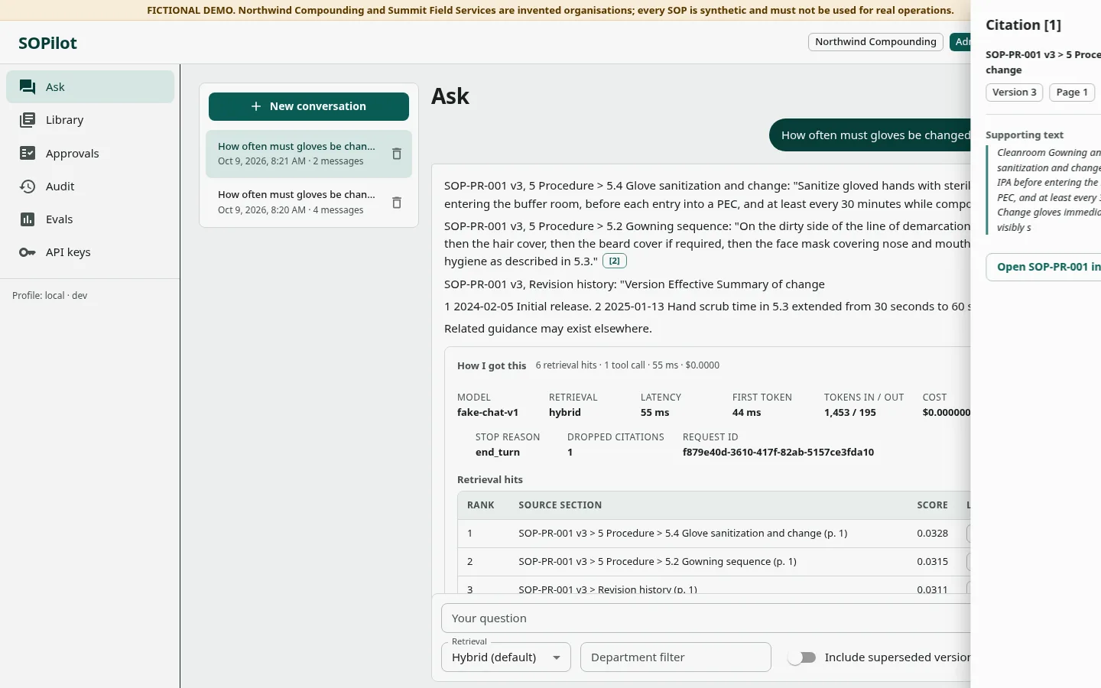Open SOP-PR-001 from the citation panel

click(1044, 267)
